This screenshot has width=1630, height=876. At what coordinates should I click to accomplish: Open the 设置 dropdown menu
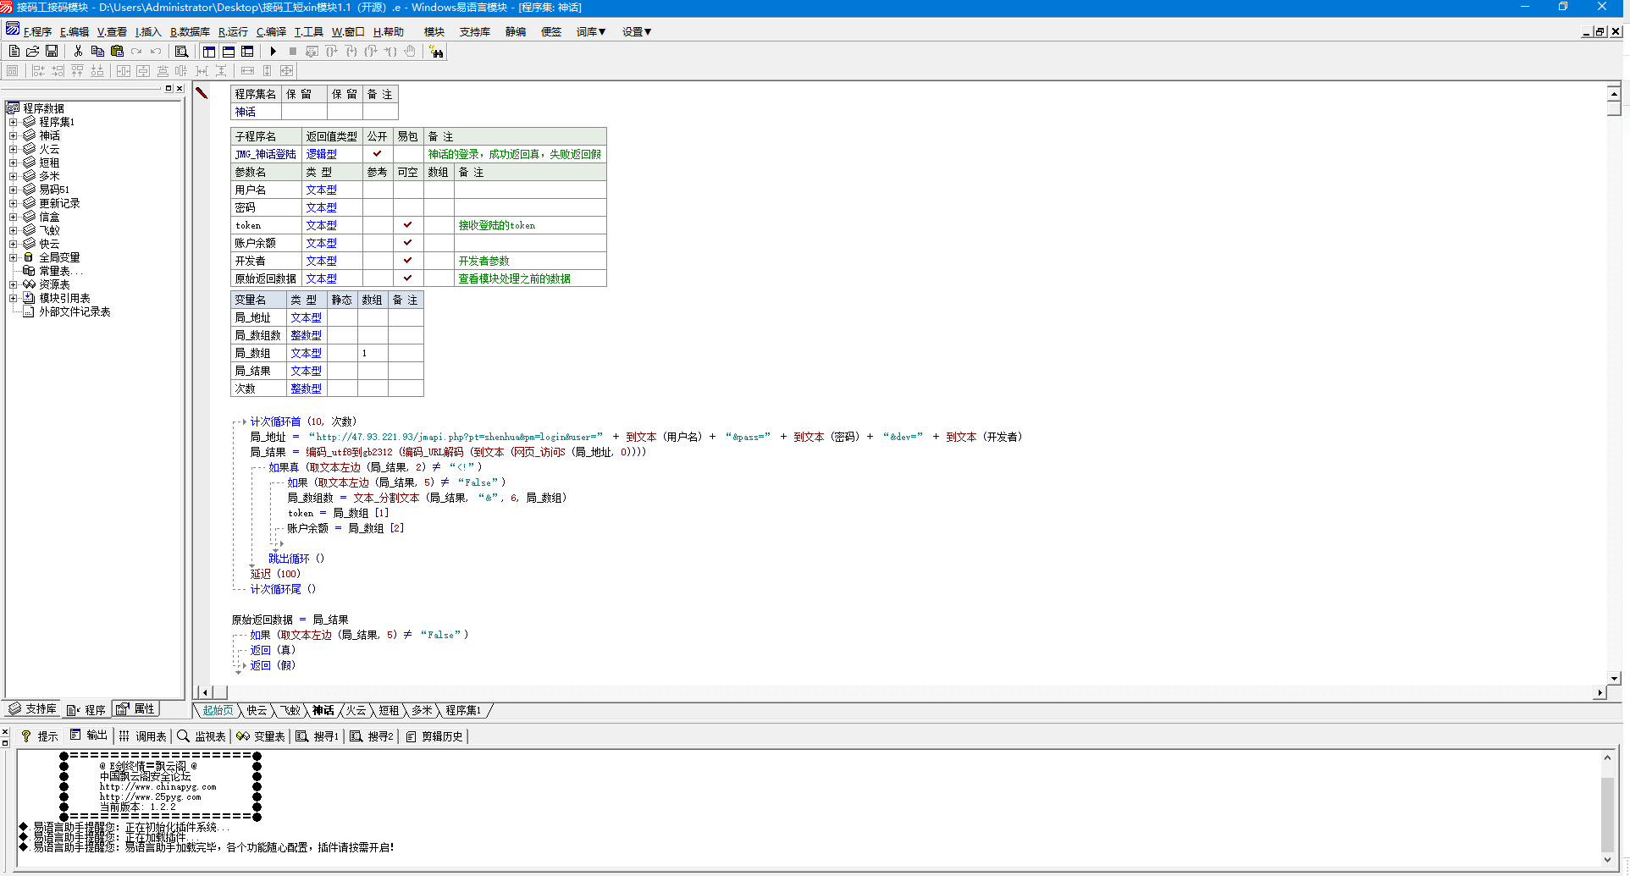click(x=637, y=31)
